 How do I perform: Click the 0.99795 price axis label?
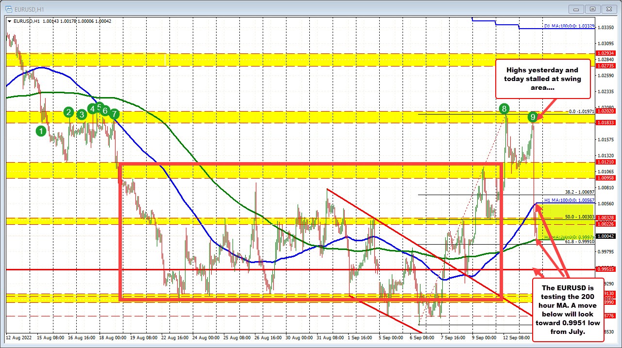point(605,251)
